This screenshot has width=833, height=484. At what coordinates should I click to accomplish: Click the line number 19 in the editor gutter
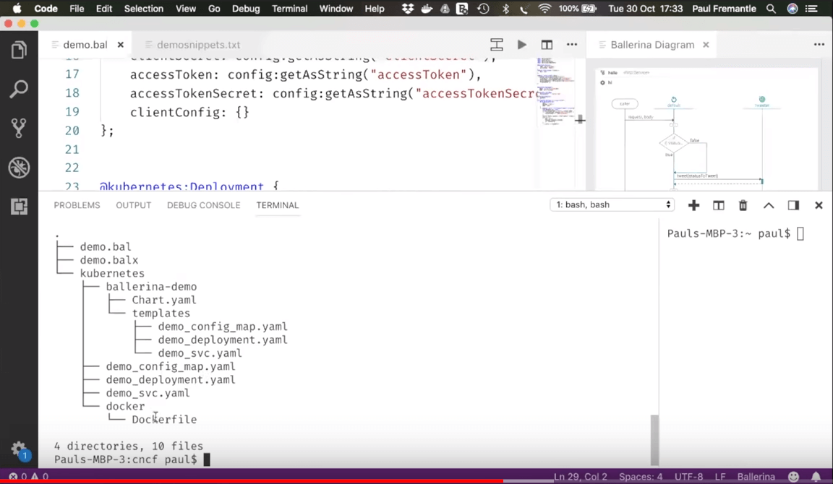(72, 112)
